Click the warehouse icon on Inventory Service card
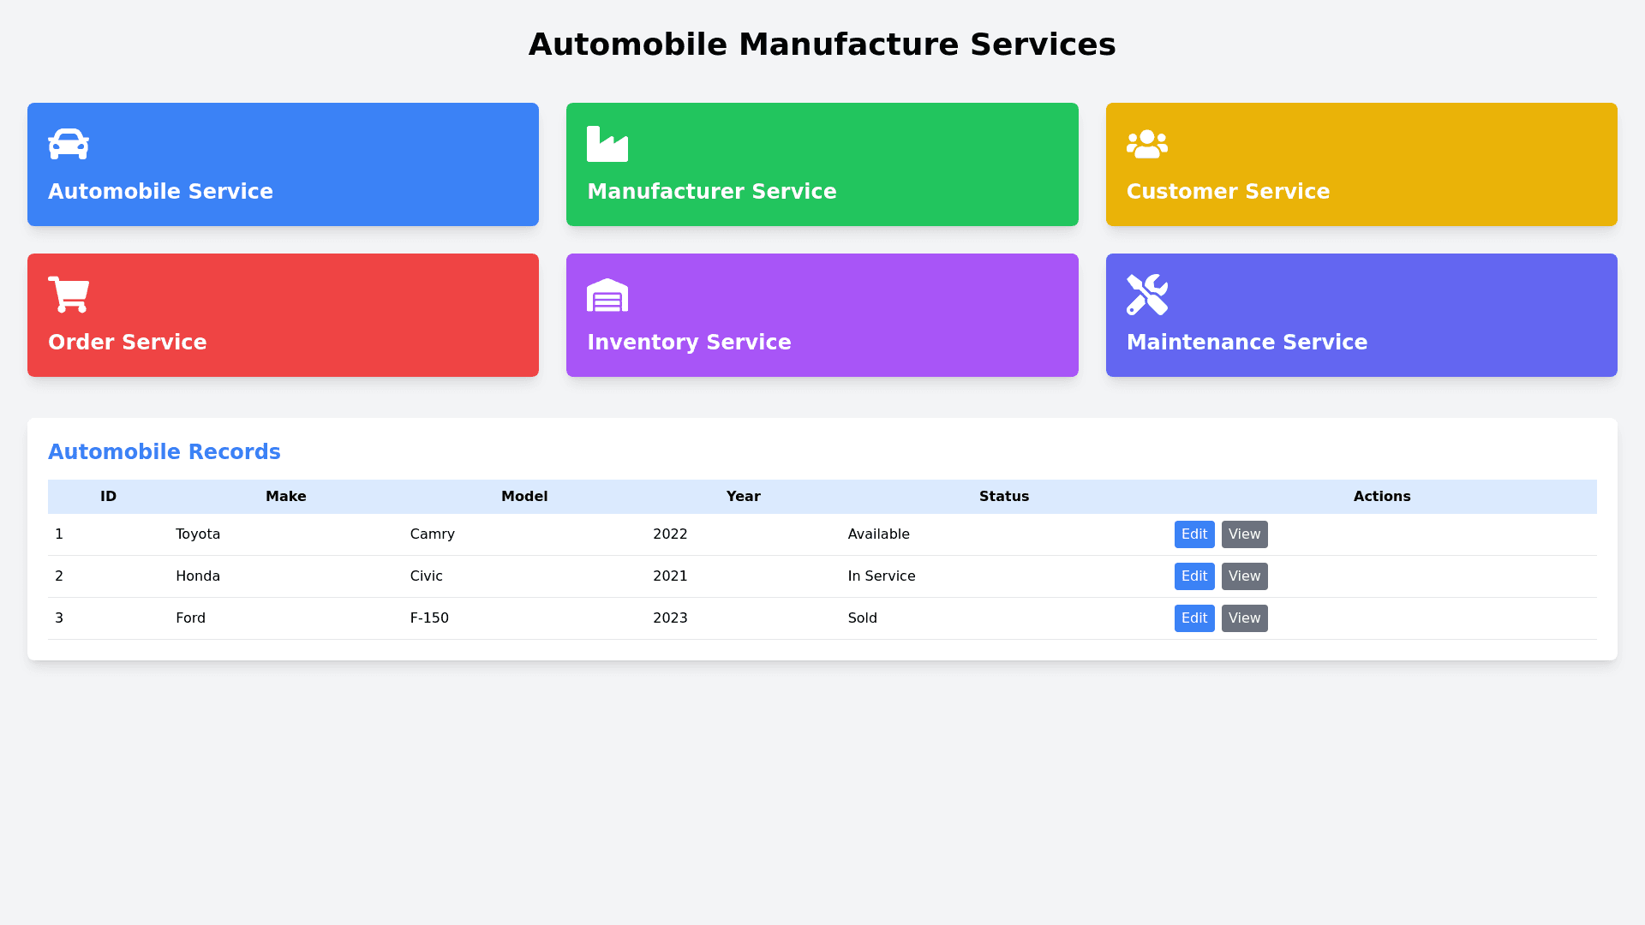Viewport: 1645px width, 925px height. 607,295
